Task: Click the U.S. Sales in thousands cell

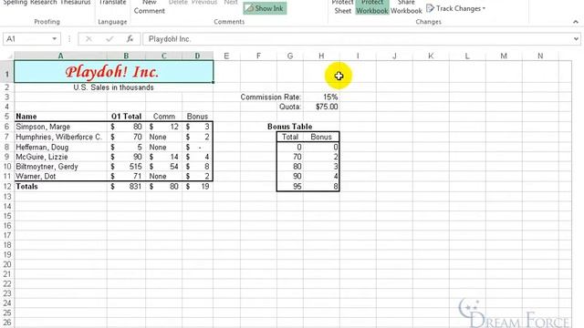Action: click(113, 87)
